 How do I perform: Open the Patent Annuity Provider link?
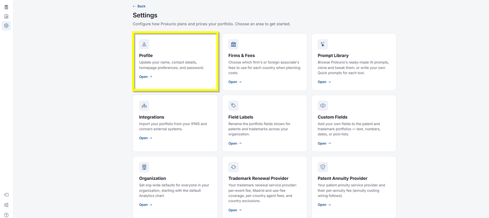(x=324, y=205)
